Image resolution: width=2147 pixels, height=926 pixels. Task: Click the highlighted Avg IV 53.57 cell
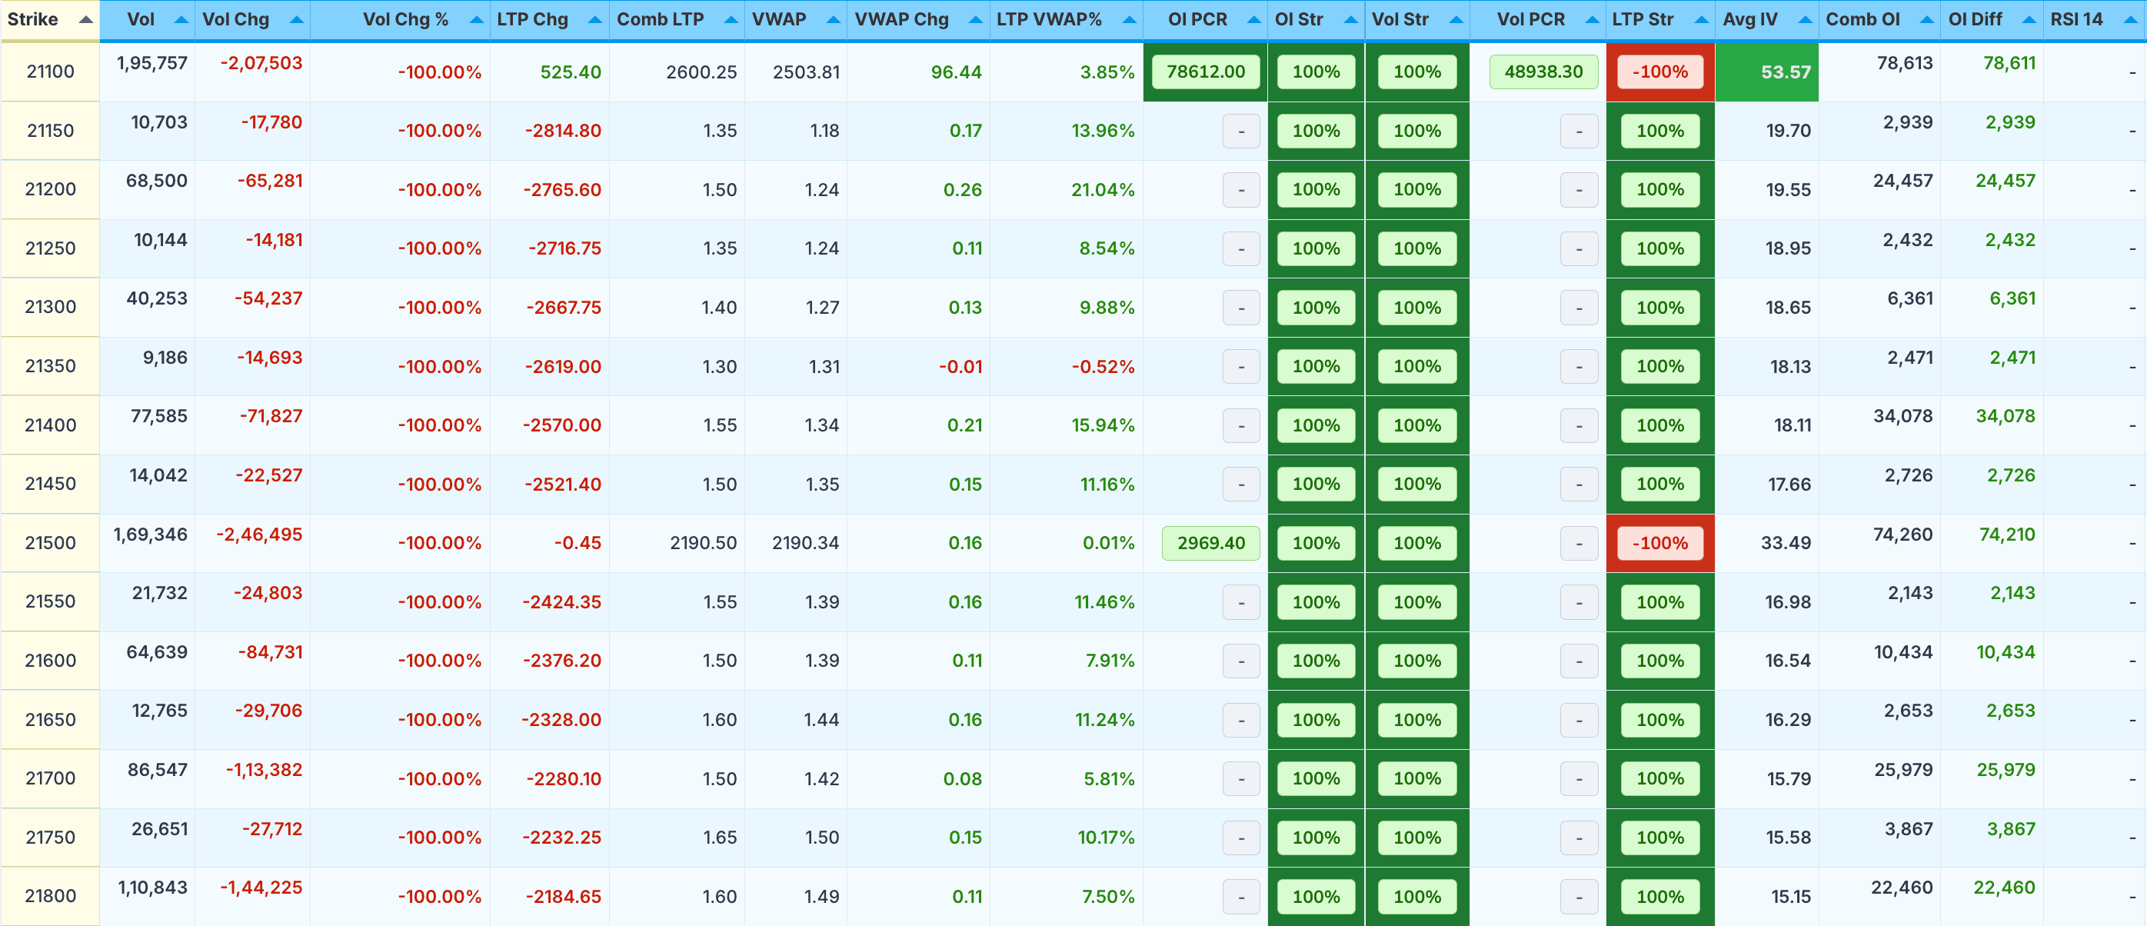[x=1766, y=72]
